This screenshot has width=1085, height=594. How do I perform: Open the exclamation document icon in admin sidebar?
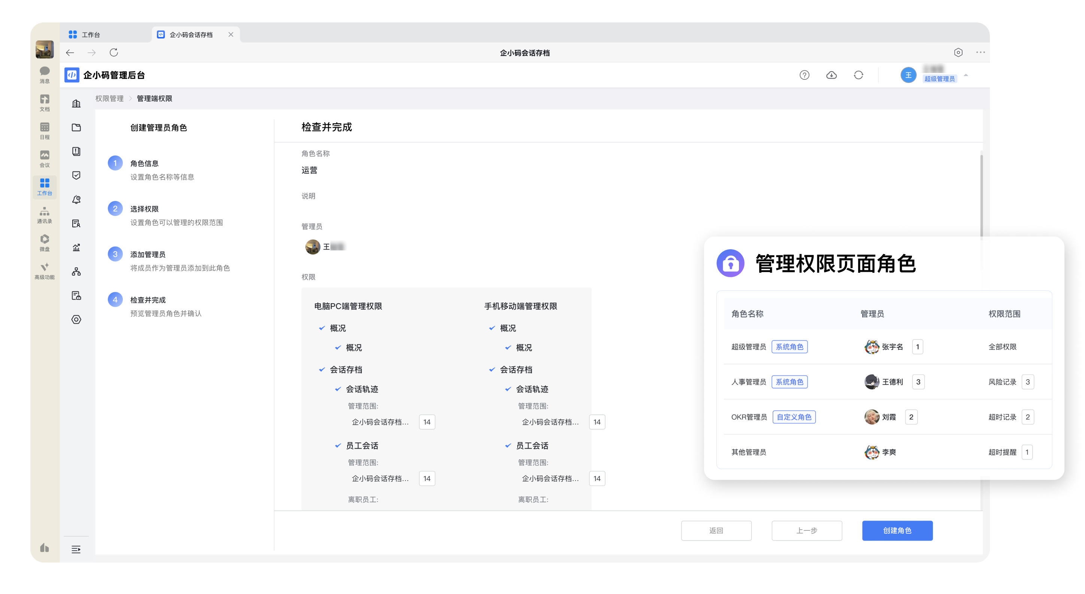tap(76, 152)
